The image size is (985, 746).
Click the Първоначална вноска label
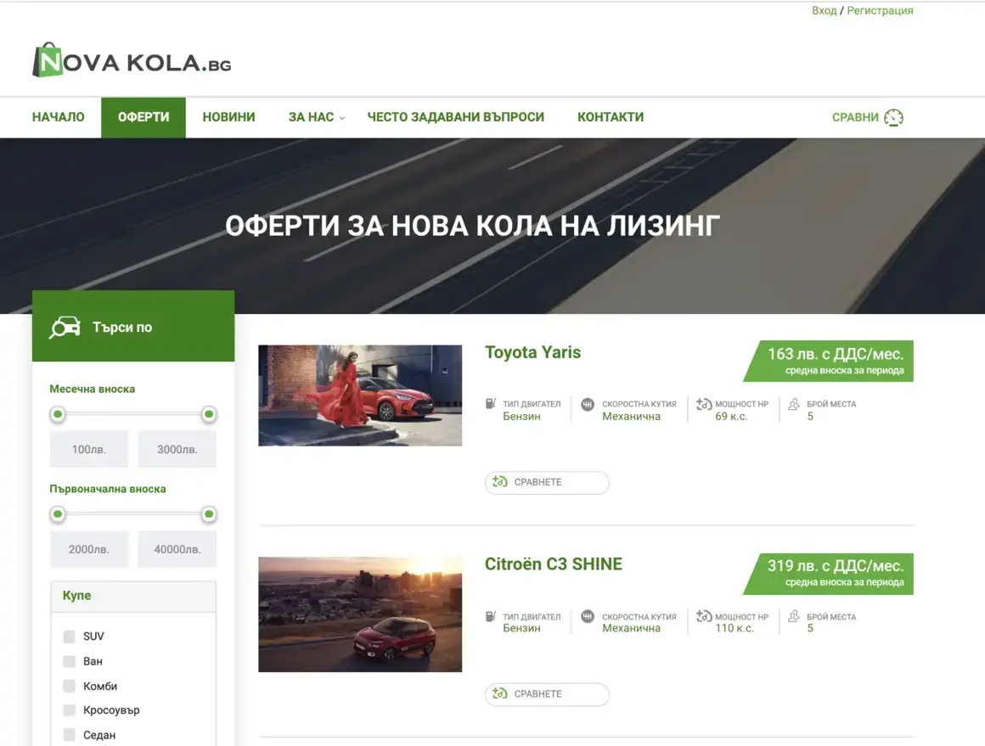108,489
